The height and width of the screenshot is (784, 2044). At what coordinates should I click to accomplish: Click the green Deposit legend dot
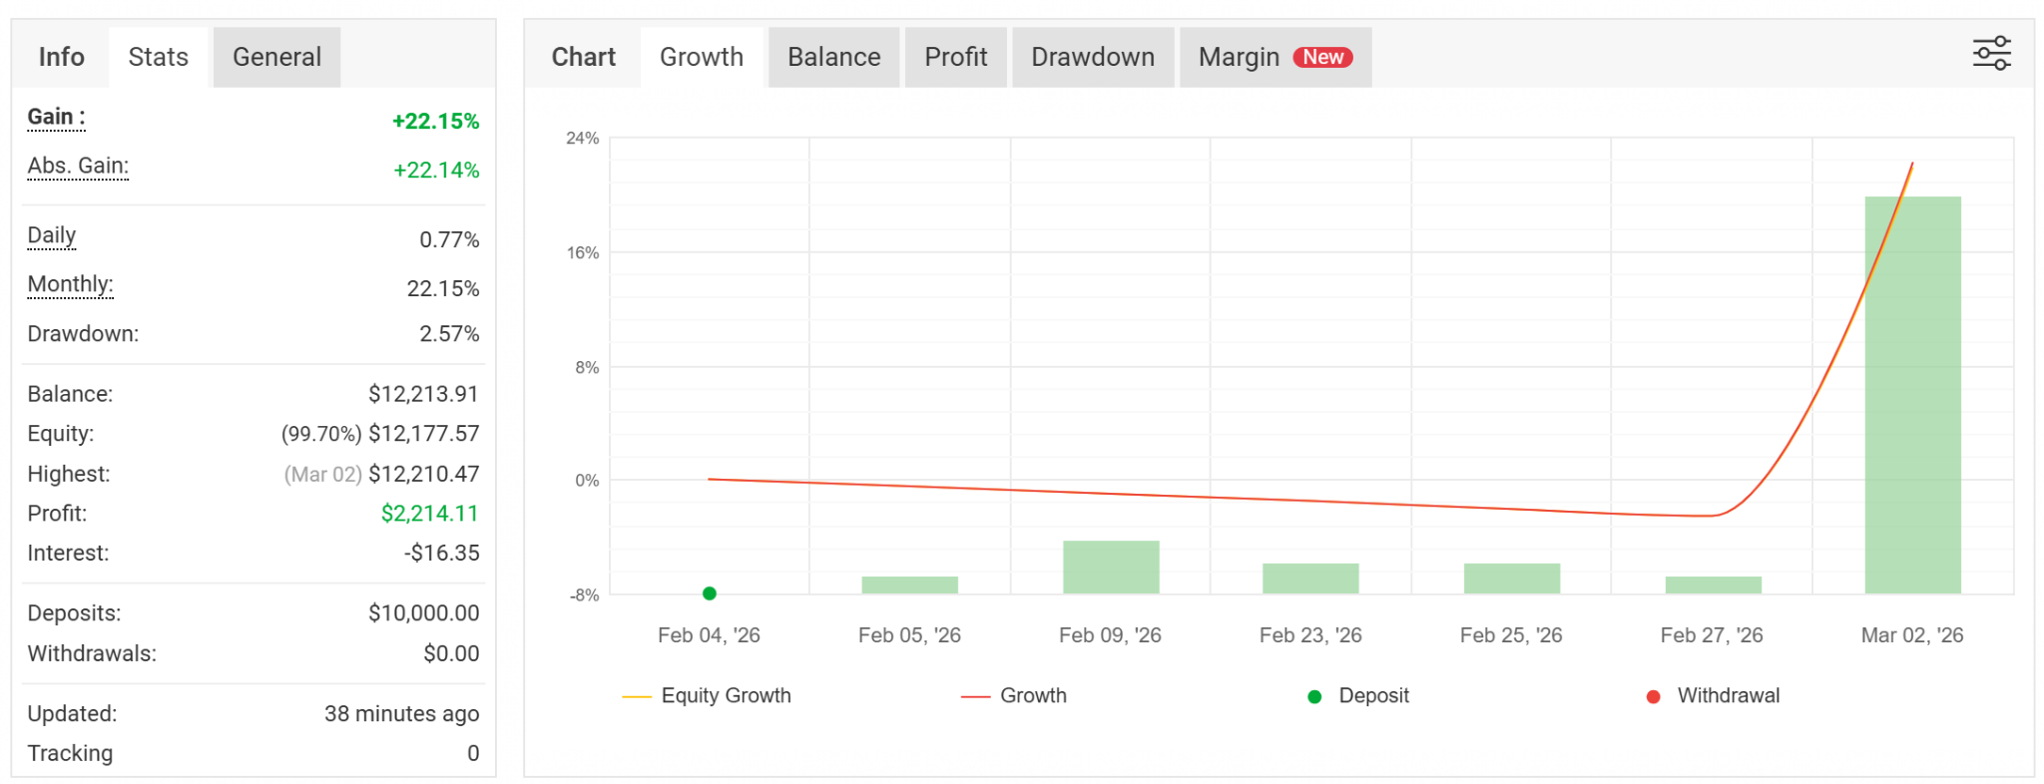pyautogui.click(x=1314, y=696)
